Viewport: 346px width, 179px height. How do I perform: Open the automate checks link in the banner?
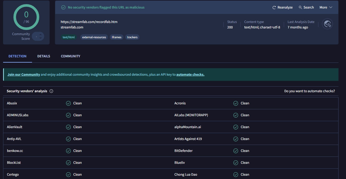tap(190, 75)
